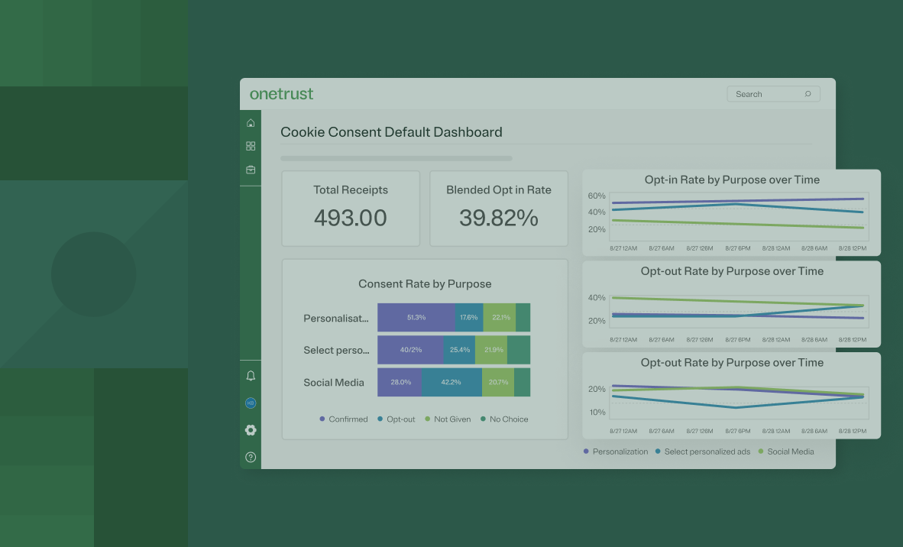The image size is (903, 547).
Task: Toggle the Select personalized ads legend
Action: 703,452
